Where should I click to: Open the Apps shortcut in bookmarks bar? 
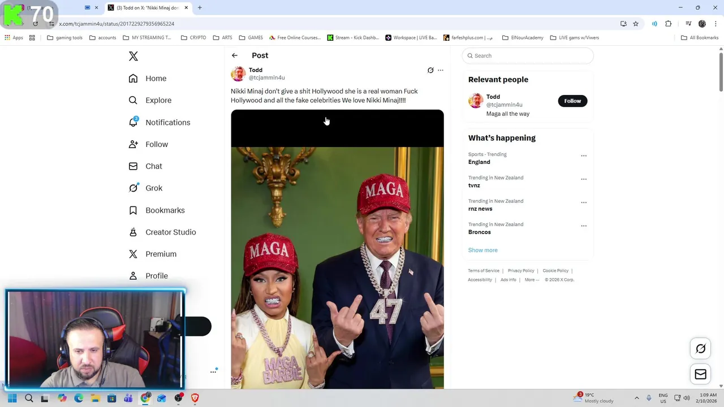14,38
